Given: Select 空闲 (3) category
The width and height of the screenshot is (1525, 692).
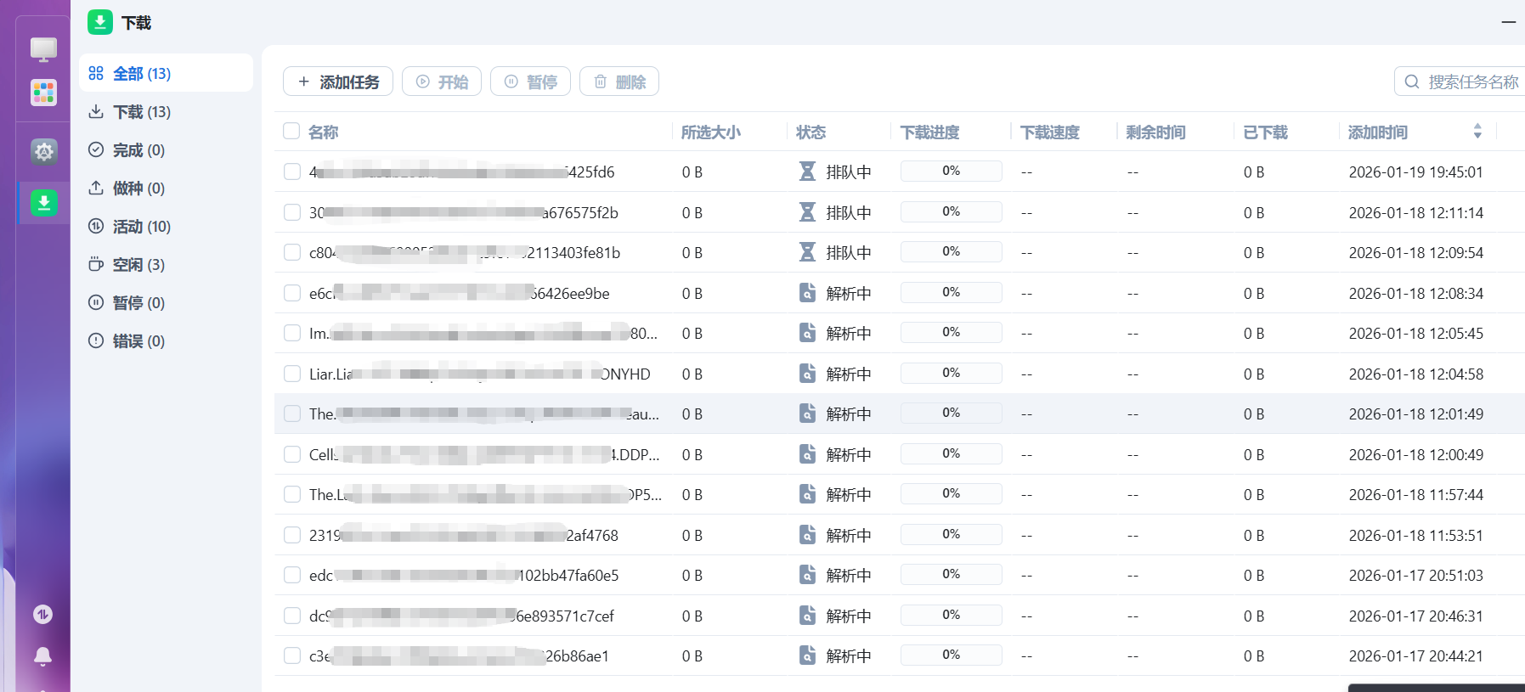Looking at the screenshot, I should 166,264.
